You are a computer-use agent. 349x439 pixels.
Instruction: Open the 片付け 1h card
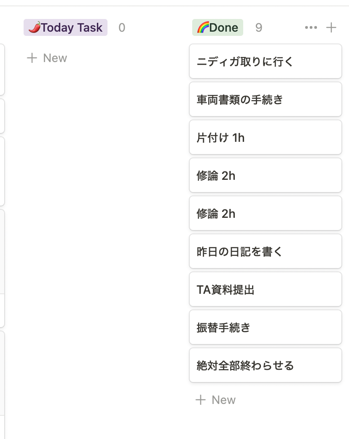click(265, 138)
